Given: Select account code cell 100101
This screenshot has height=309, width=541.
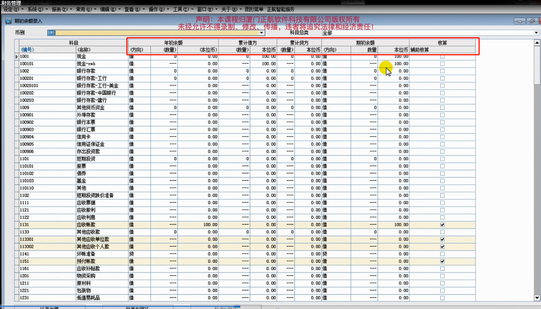Looking at the screenshot, I should click(48, 64).
